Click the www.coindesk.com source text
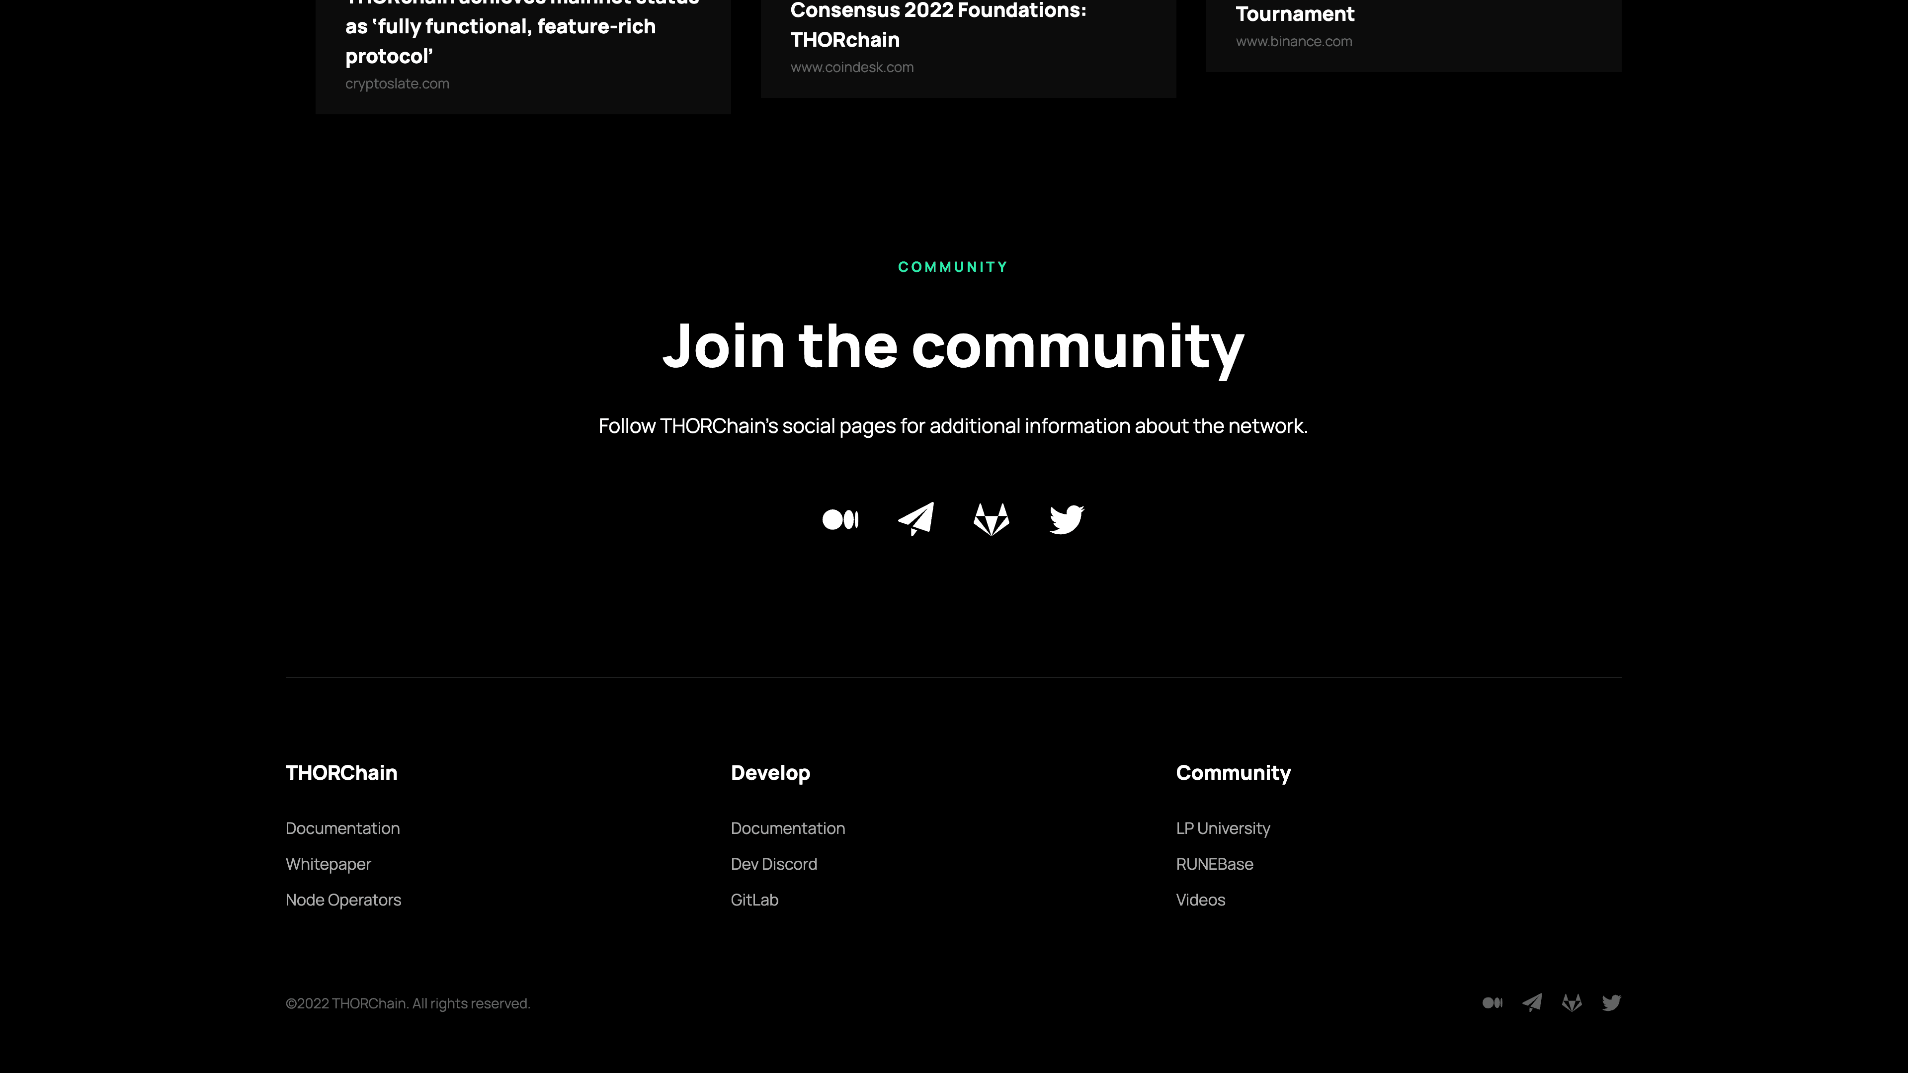The width and height of the screenshot is (1908, 1073). click(x=852, y=68)
